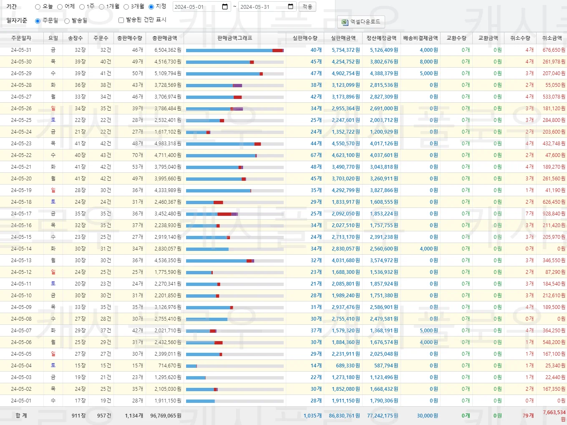Click the 엑셀다운로드 button
Screen dimensions: 567x425
[x=361, y=22]
